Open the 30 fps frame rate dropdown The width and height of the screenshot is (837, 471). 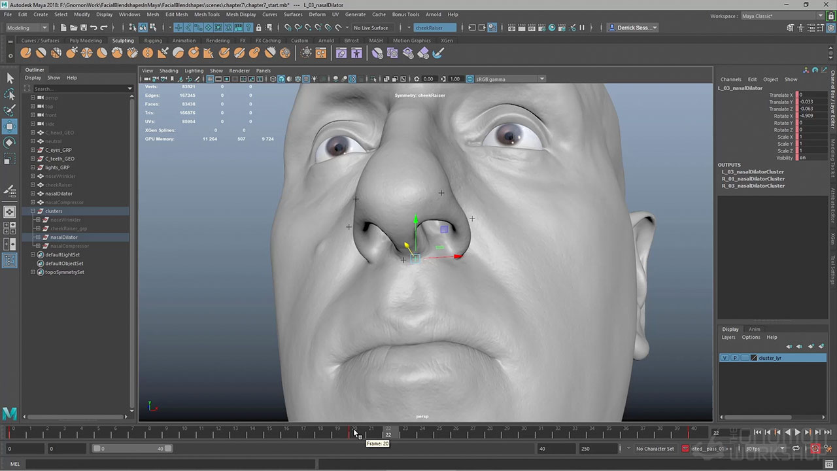763,449
